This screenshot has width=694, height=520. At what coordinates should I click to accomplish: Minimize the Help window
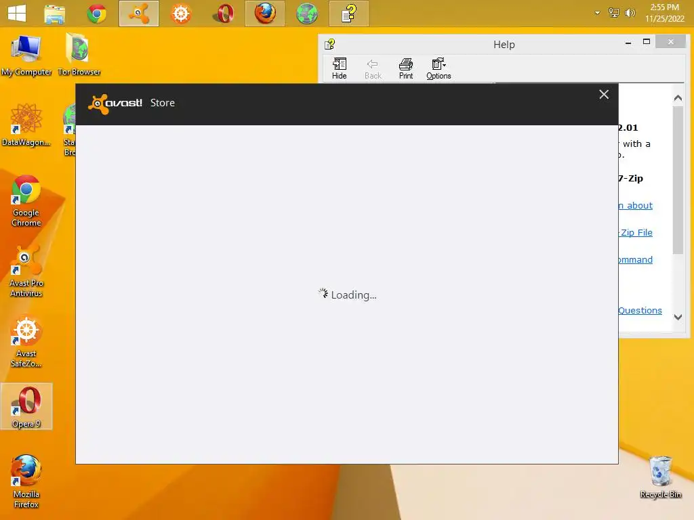pos(628,43)
